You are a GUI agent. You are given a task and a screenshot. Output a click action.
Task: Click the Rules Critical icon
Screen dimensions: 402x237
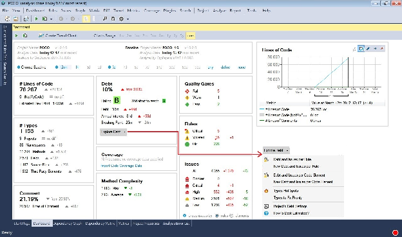187,131
